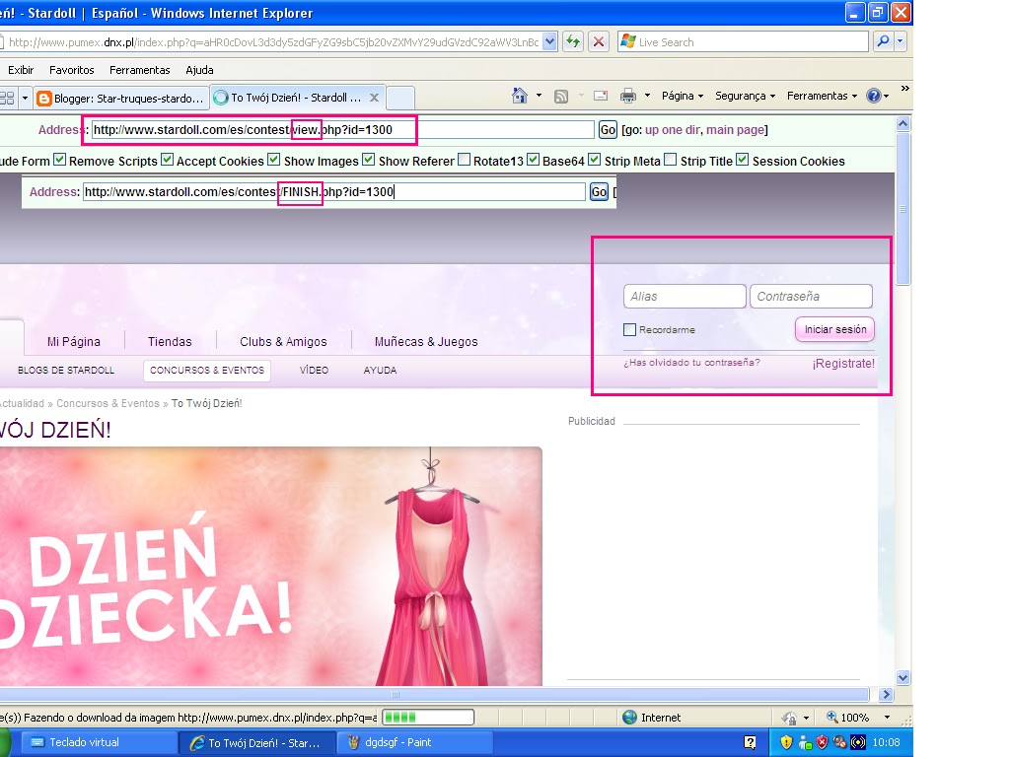
Task: Click the Print icon
Action: [628, 96]
